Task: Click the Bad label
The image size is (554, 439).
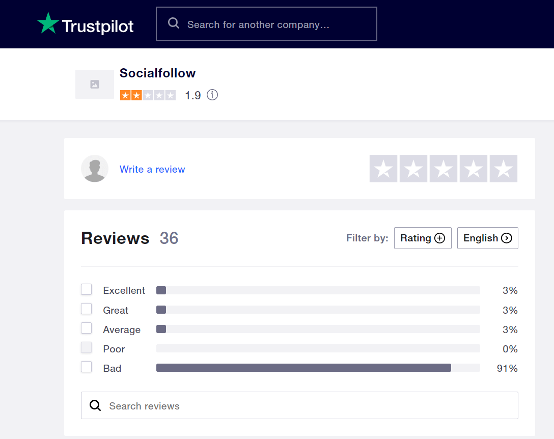Action: coord(112,368)
